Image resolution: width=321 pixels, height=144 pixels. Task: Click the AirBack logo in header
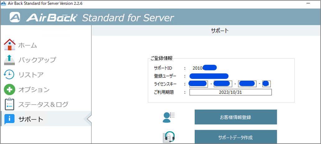point(43,18)
